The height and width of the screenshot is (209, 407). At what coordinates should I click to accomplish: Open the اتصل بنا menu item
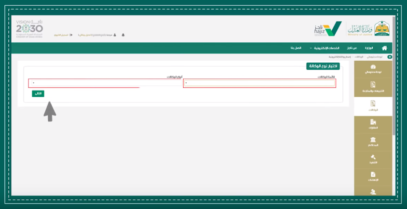point(296,48)
